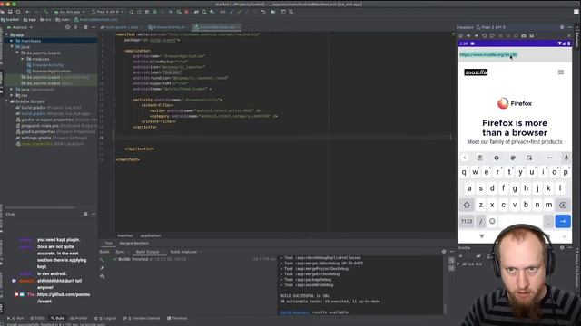Tap the ?123 symbols key on the keyboard
Screen dimensions: 581x326
(x=467, y=221)
